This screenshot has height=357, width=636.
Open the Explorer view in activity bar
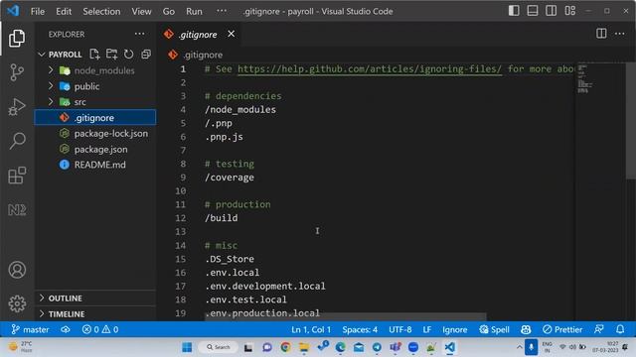17,39
